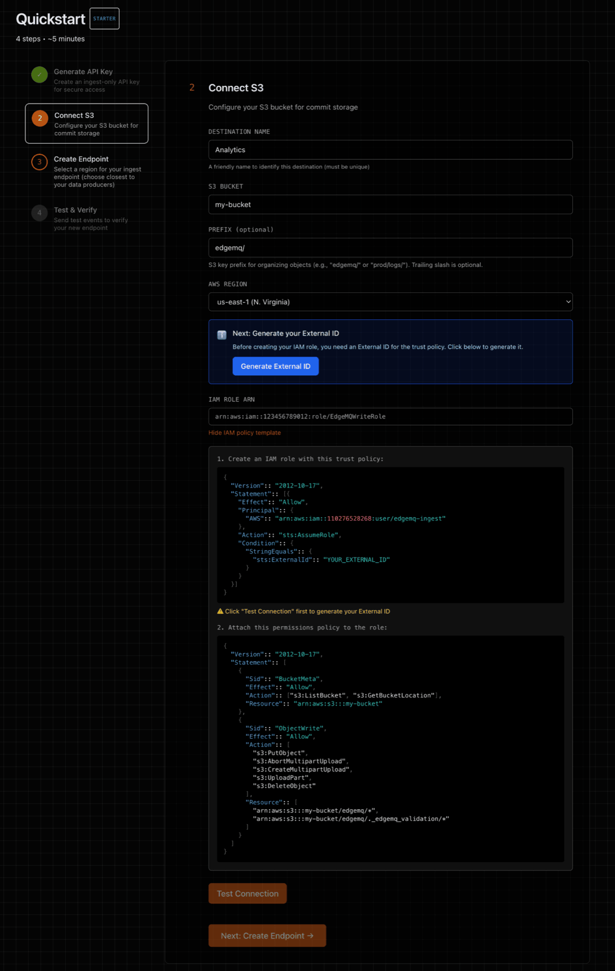Select the step 3 Create Endpoint circle icon
This screenshot has width=615, height=971.
pyautogui.click(x=39, y=162)
